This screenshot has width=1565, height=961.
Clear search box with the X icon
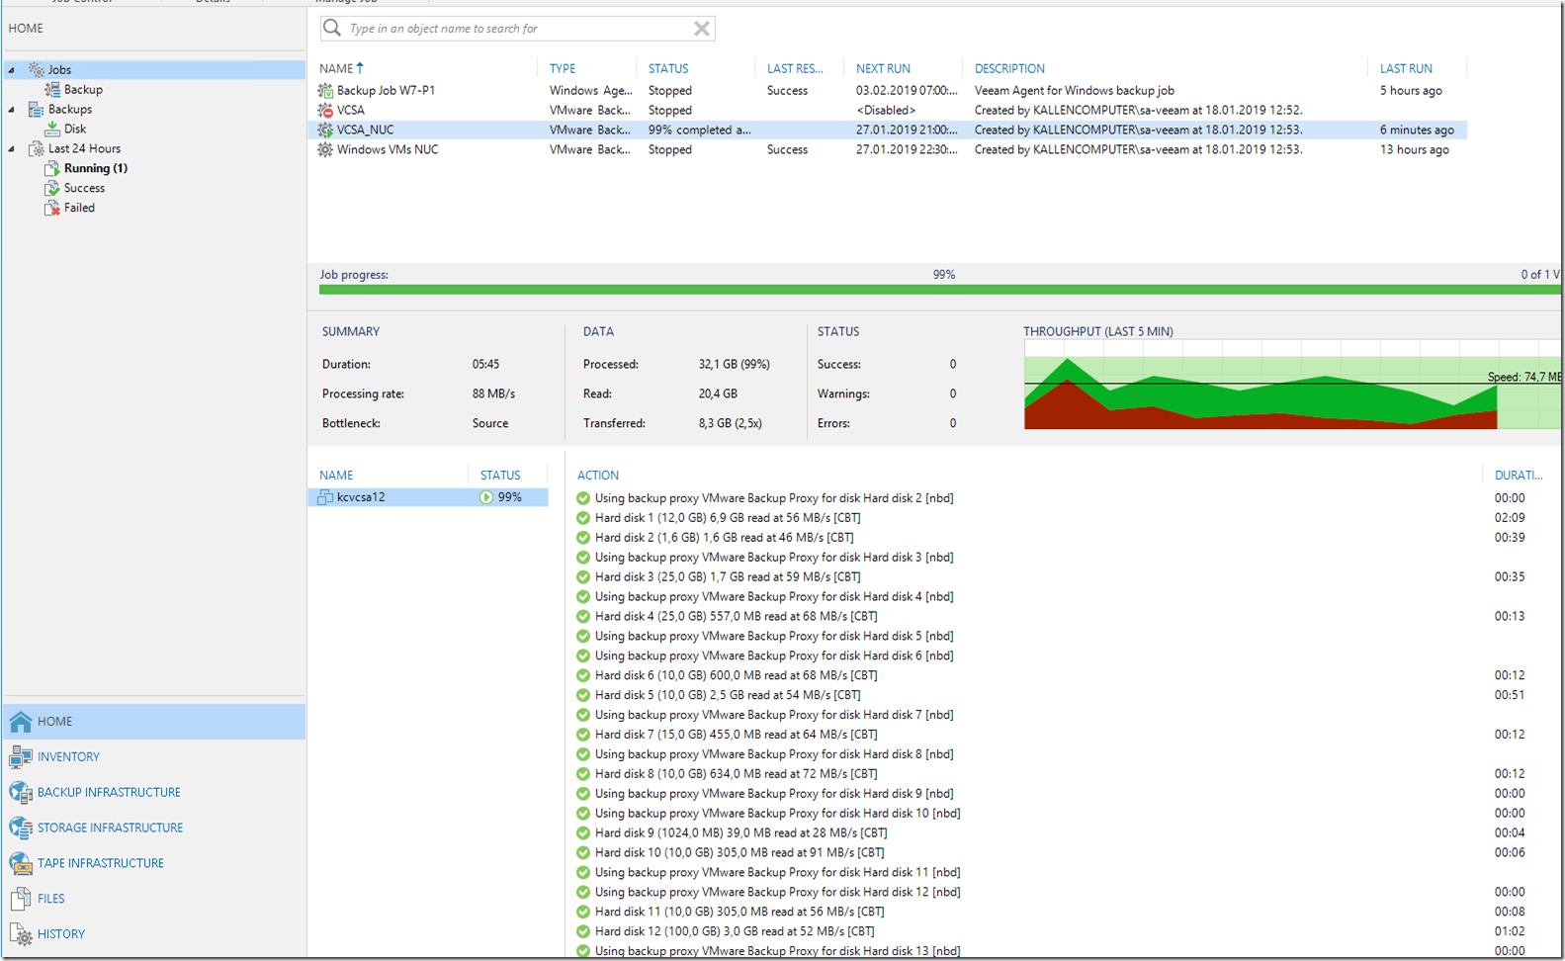pos(702,29)
